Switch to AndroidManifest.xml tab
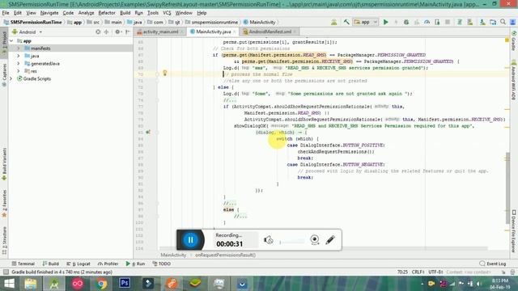 pyautogui.click(x=270, y=32)
